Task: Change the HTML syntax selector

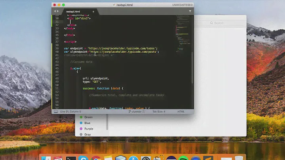Action: point(181,112)
